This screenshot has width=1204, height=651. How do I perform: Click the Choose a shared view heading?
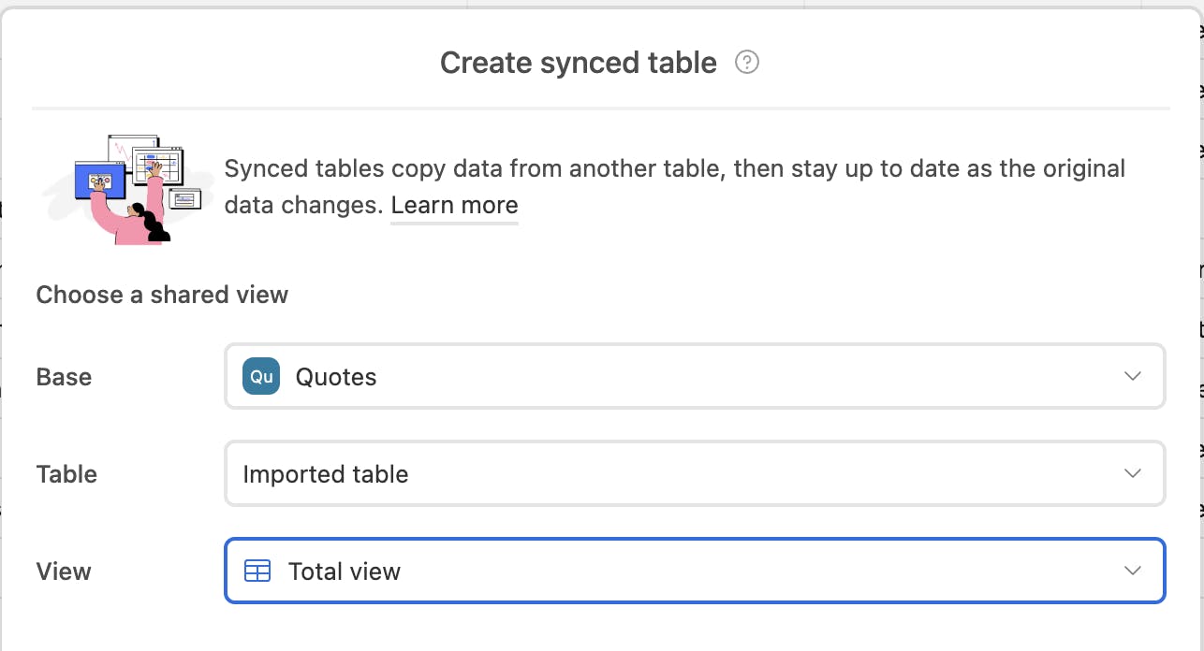pyautogui.click(x=162, y=295)
